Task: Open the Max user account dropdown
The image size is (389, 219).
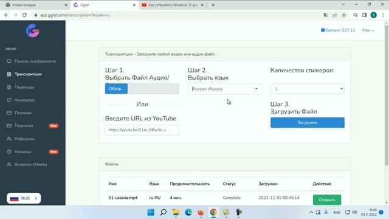Action: tap(368, 30)
